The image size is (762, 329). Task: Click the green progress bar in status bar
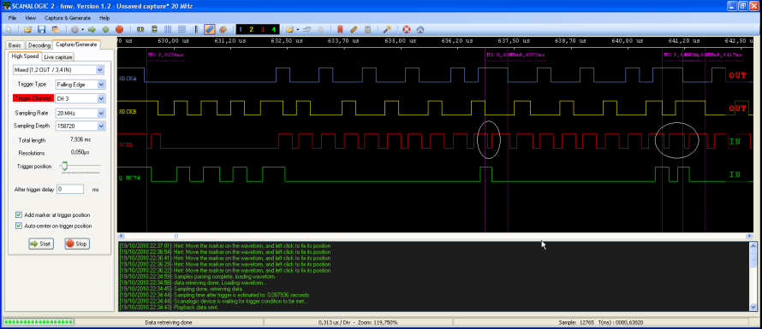pyautogui.click(x=38, y=321)
